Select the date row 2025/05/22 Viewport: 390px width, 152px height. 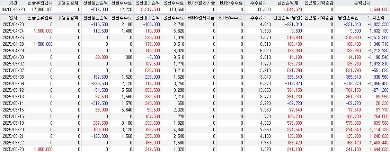click(13, 143)
